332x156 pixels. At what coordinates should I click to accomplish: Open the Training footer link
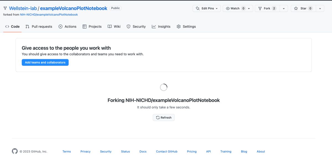pyautogui.click(x=226, y=152)
